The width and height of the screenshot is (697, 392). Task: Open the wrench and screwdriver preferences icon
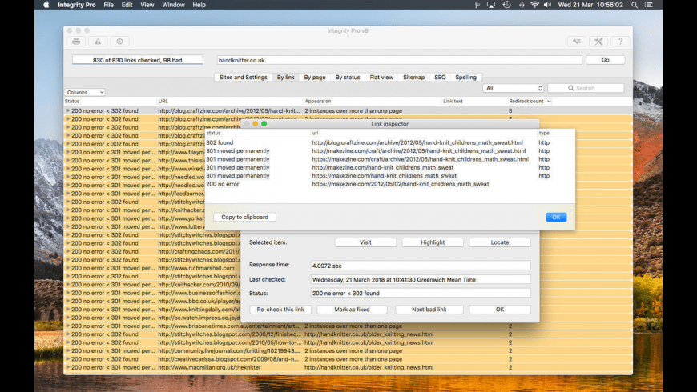point(598,42)
